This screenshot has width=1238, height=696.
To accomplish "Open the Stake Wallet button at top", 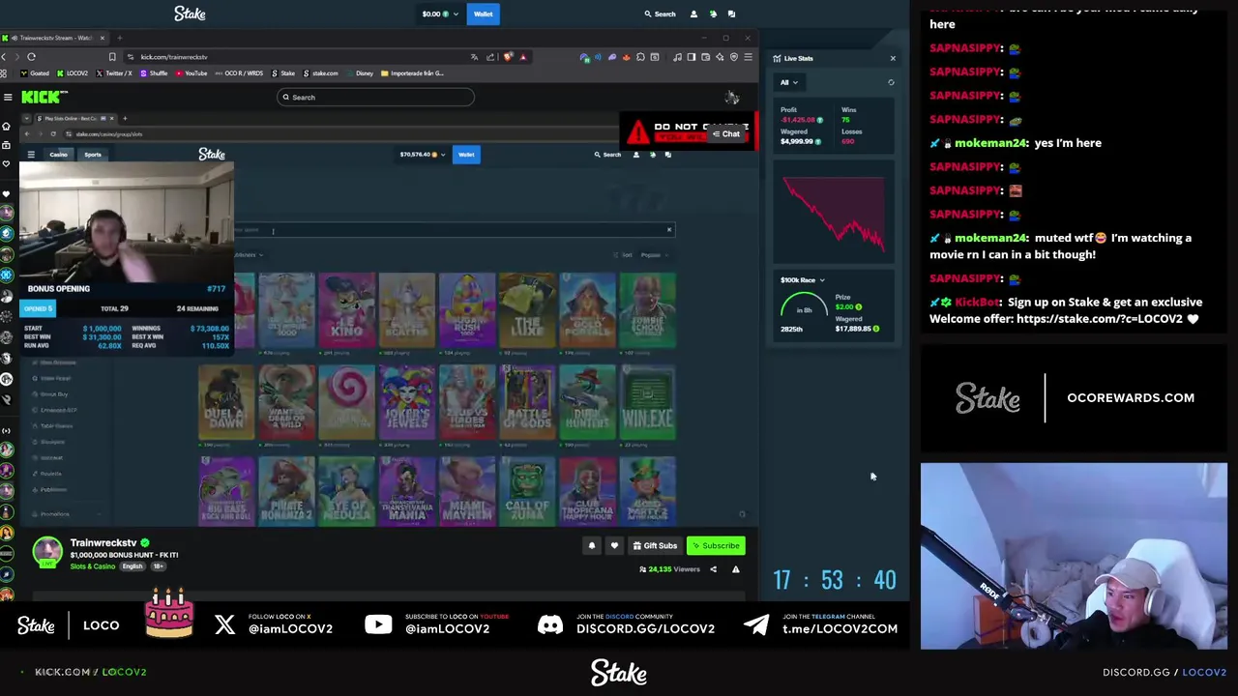I will [483, 14].
